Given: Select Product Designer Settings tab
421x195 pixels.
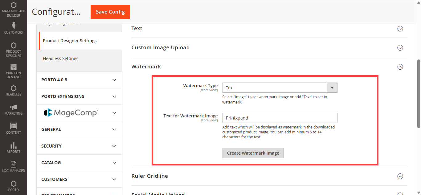Looking at the screenshot, I should pyautogui.click(x=70, y=41).
